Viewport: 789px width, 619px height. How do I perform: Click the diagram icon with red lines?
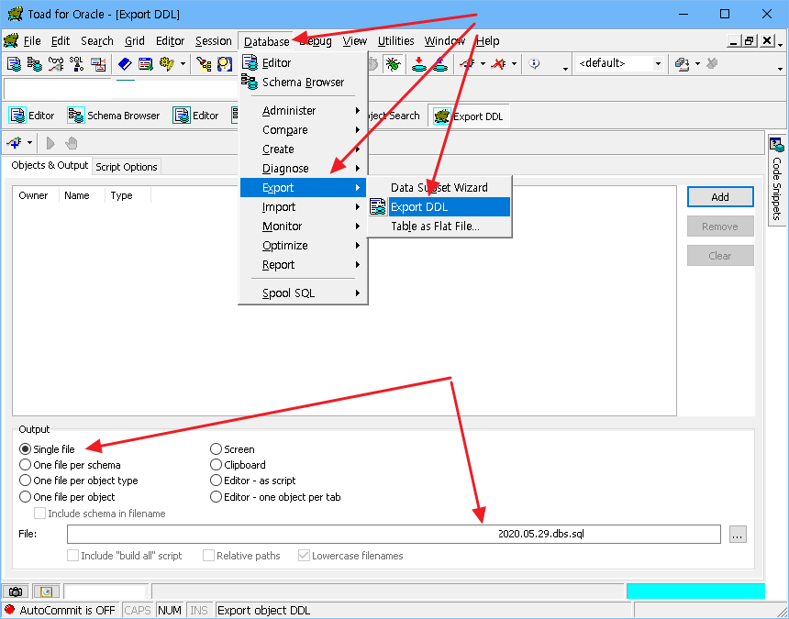(97, 64)
